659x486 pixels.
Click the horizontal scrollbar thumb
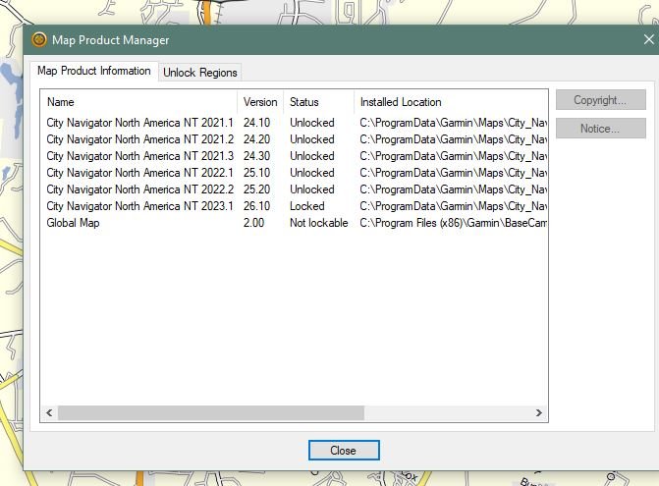211,413
